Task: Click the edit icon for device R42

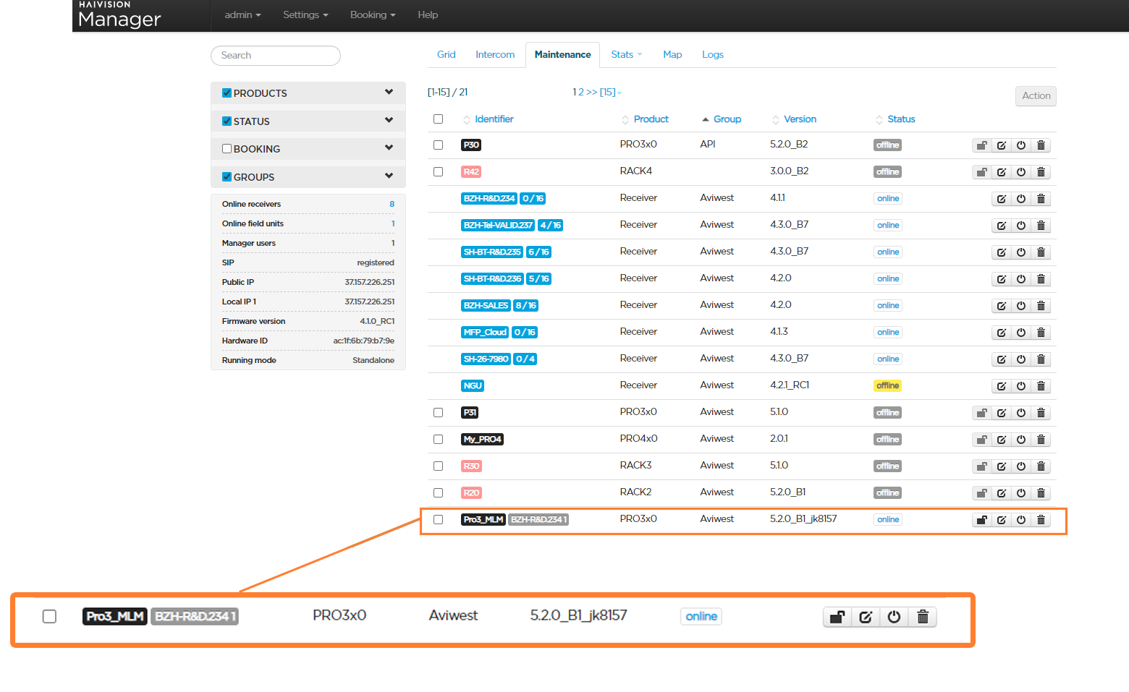Action: tap(1002, 172)
